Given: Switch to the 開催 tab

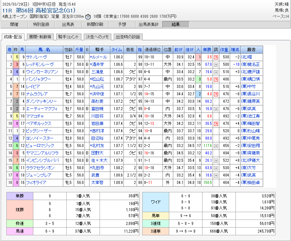Looking at the screenshot, I should pyautogui.click(x=14, y=25).
